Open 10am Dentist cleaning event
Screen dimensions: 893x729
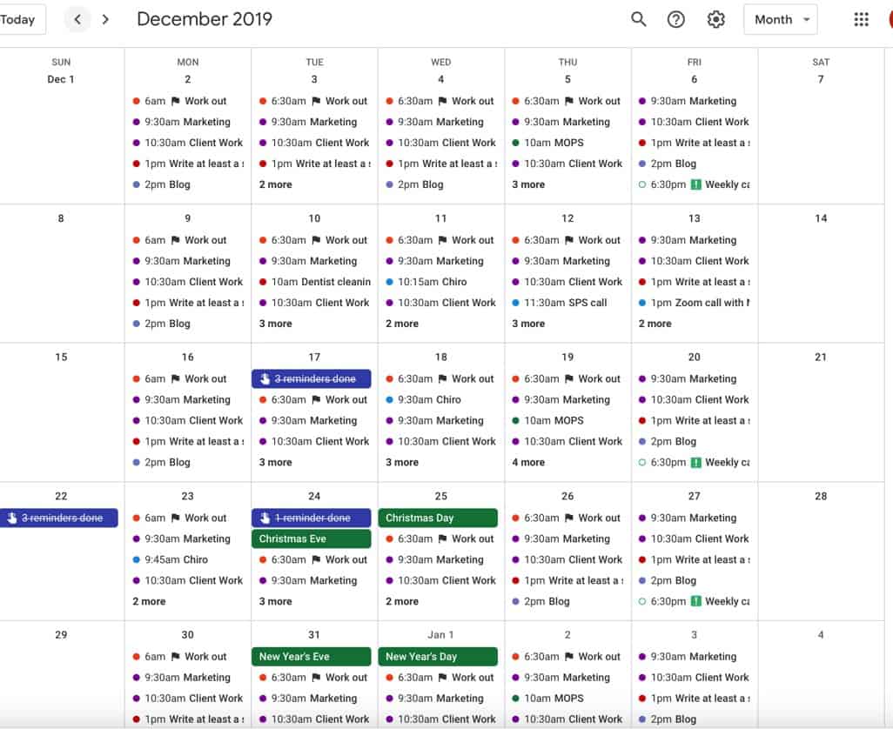(319, 282)
